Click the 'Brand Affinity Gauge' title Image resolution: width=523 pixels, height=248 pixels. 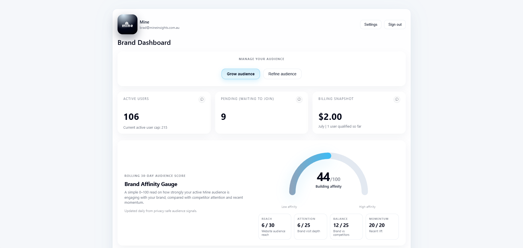[x=151, y=184]
